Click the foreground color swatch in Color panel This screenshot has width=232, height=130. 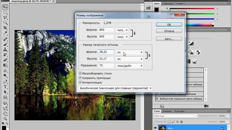[x=156, y=9]
